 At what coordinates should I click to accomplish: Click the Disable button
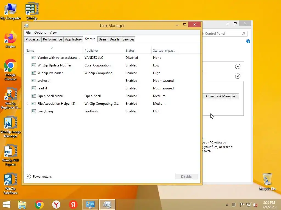186,177
